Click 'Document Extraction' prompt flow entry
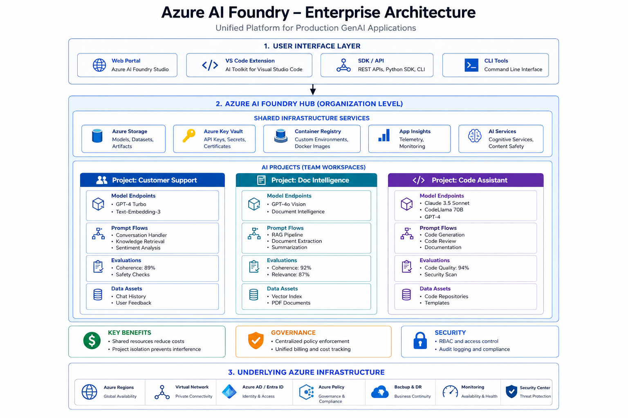The height and width of the screenshot is (418, 628). 297,241
